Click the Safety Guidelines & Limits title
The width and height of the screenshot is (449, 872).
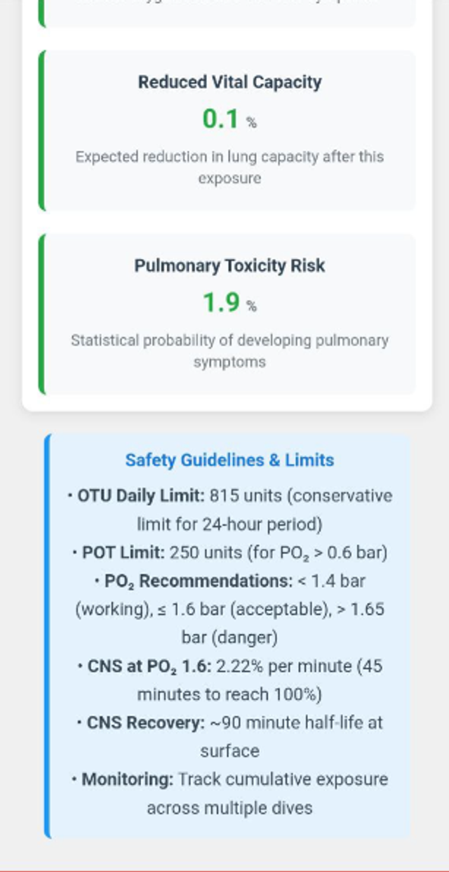point(229,461)
